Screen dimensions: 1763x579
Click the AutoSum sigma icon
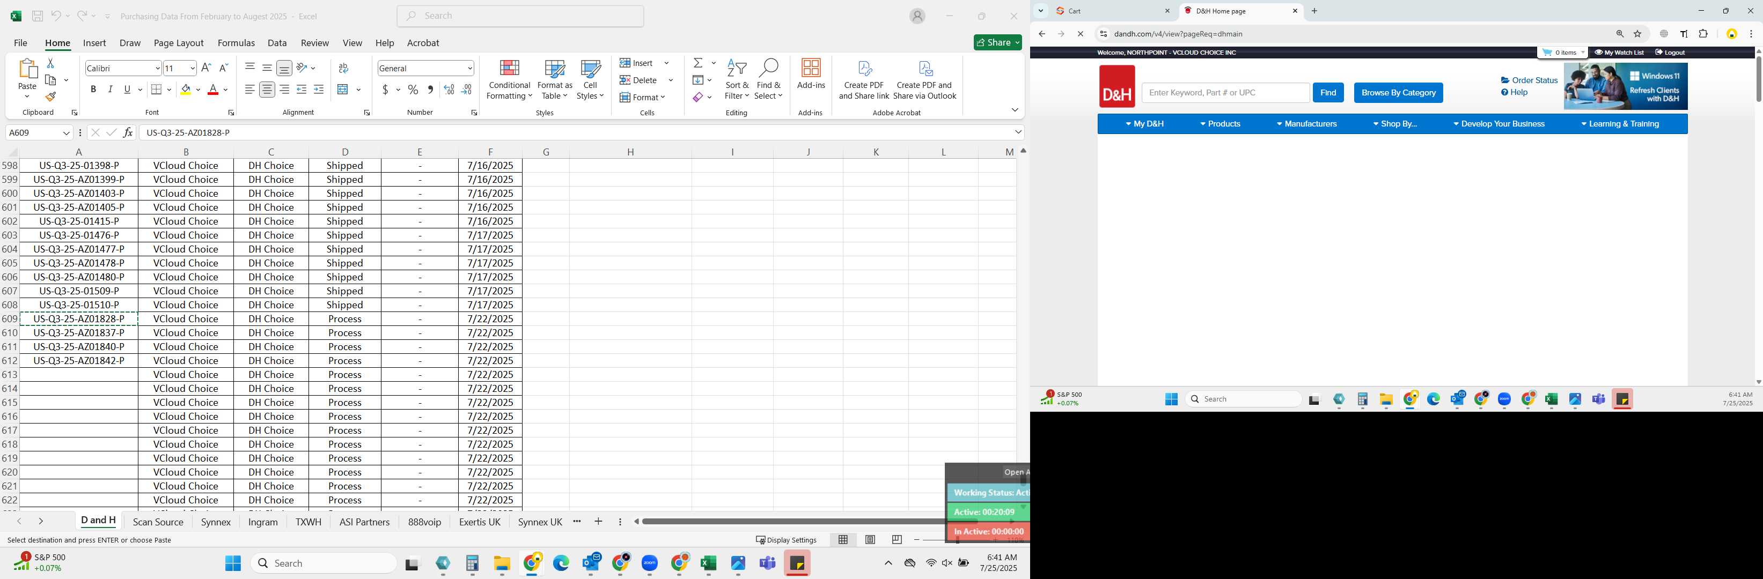coord(698,63)
